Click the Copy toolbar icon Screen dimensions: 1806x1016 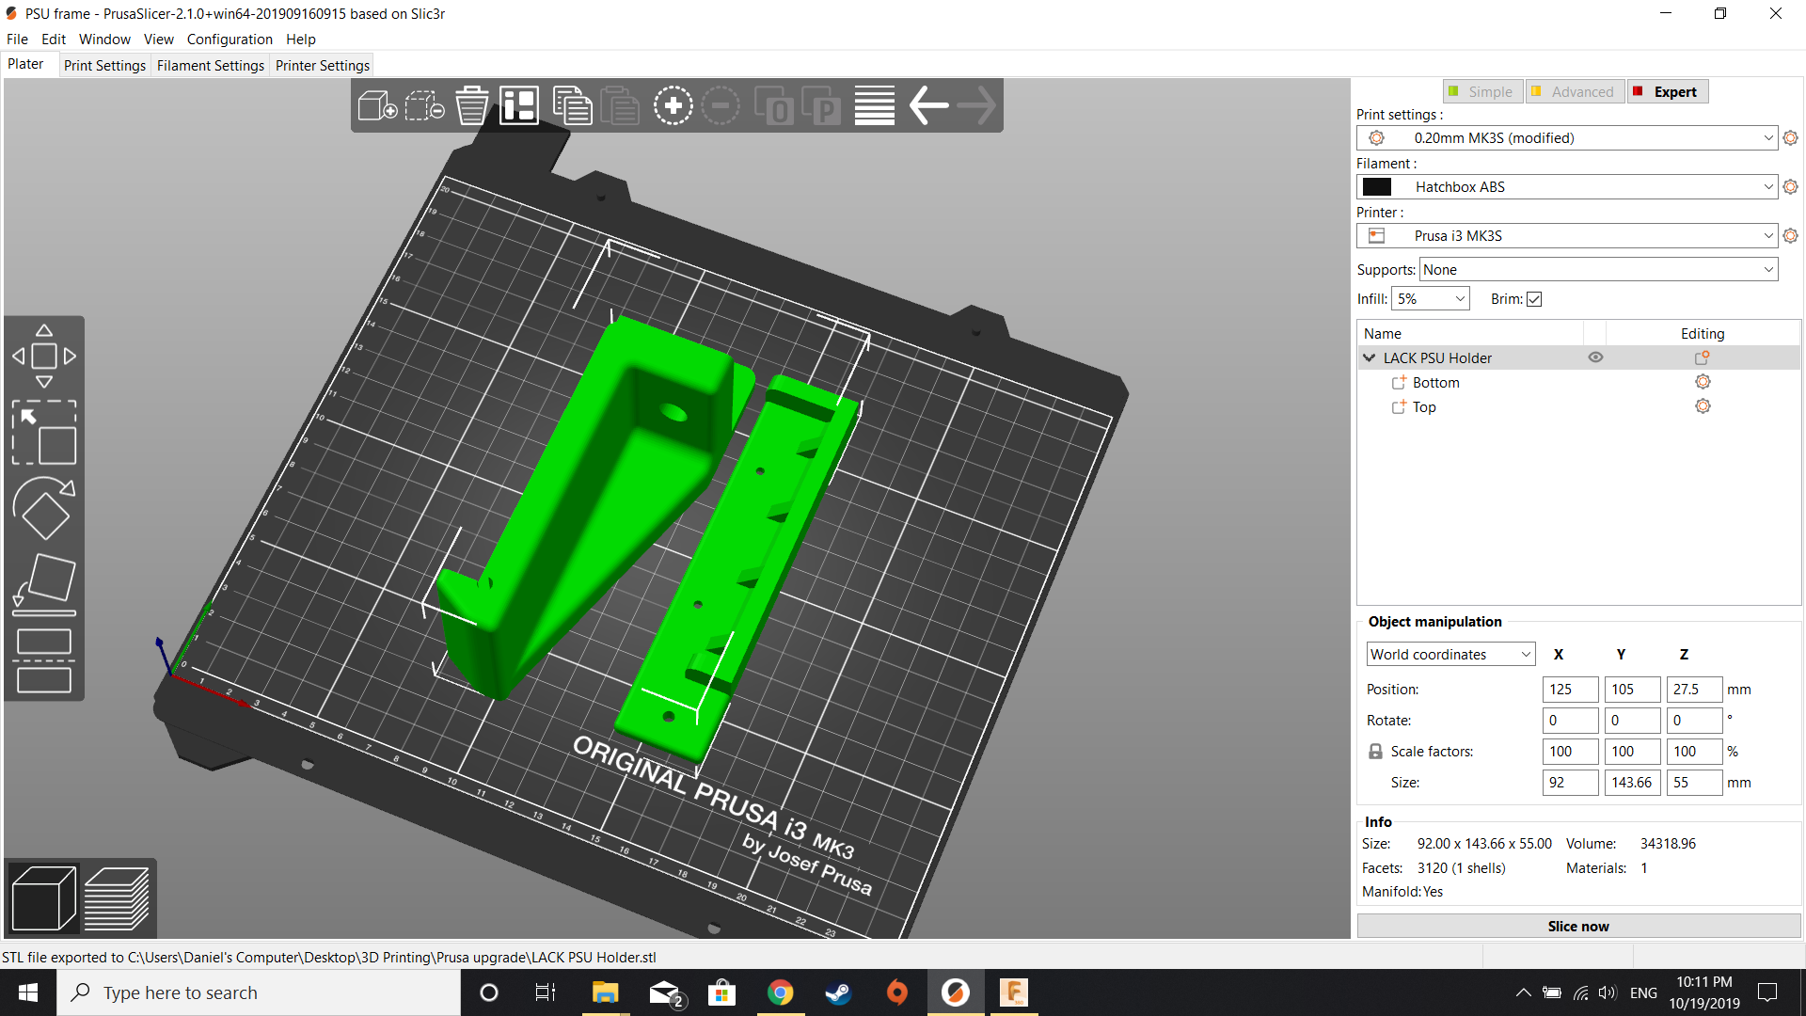click(572, 105)
